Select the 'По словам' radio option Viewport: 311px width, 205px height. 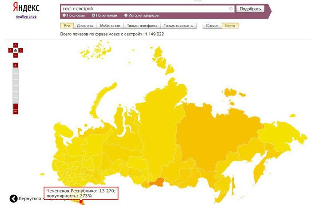[x=64, y=15]
